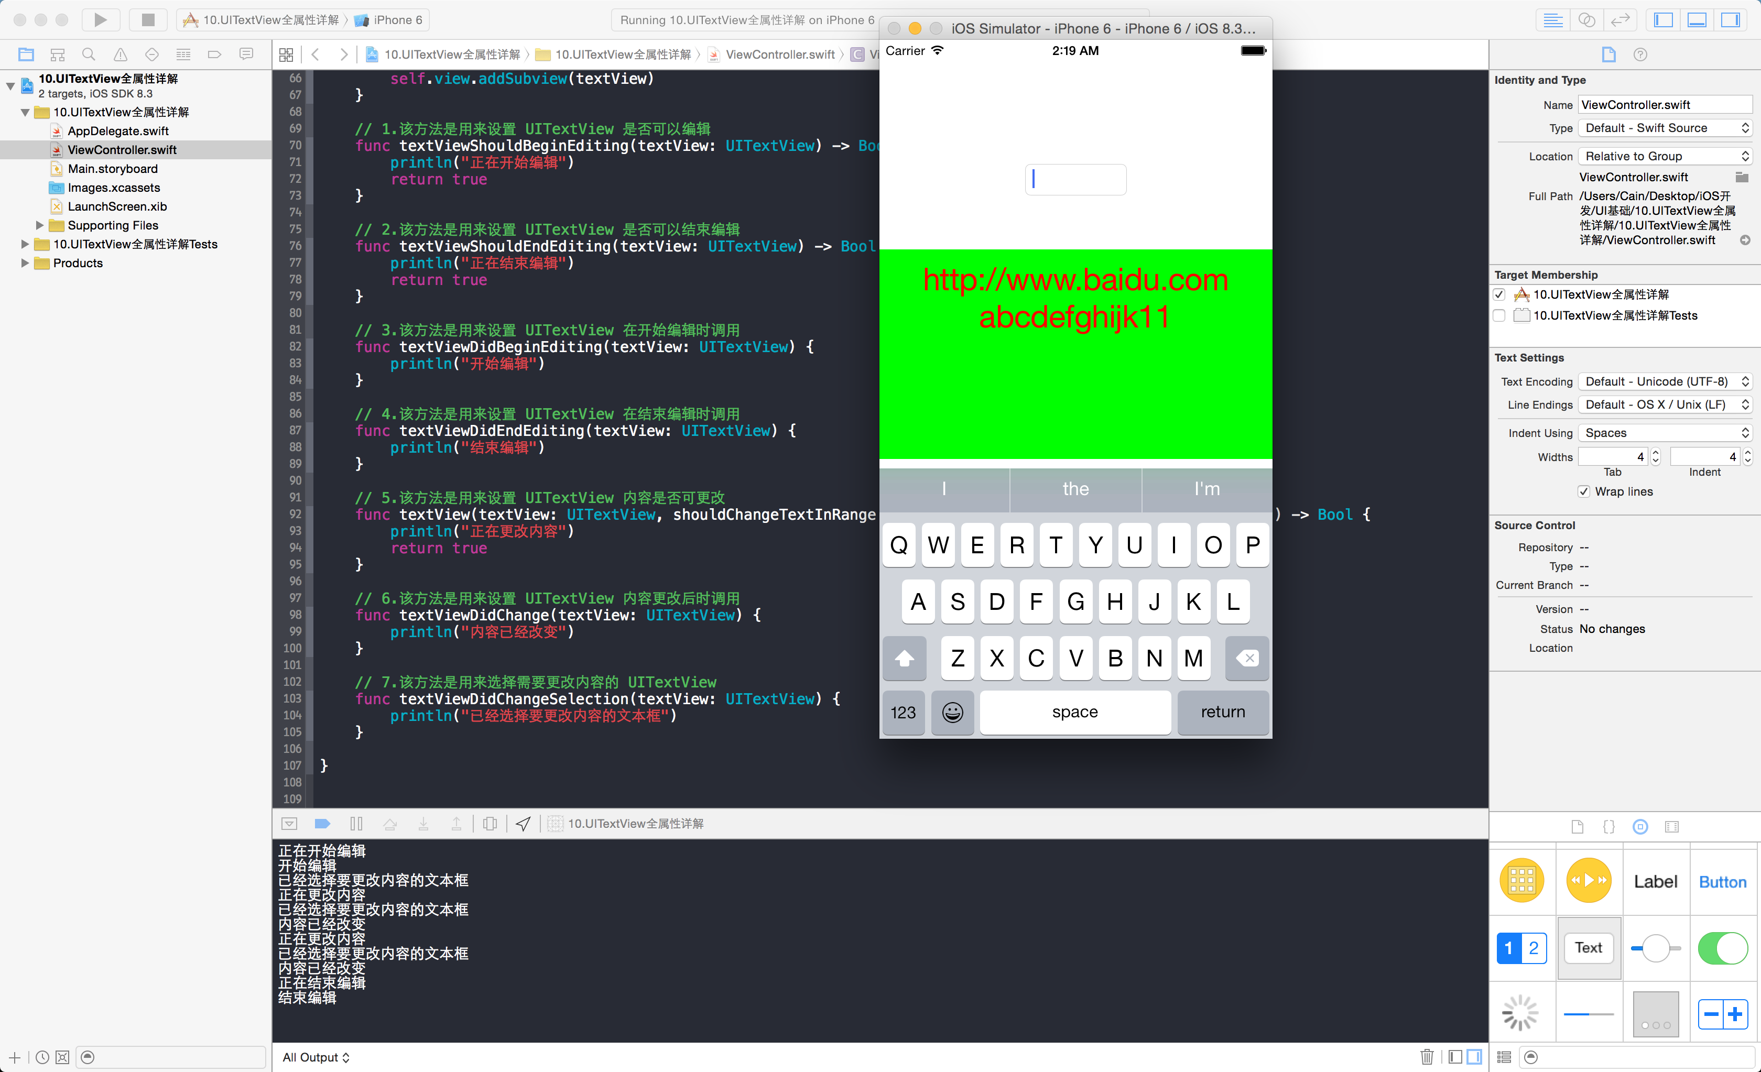1761x1072 pixels.
Task: Select Images.xcassets in navigator
Action: (x=114, y=187)
